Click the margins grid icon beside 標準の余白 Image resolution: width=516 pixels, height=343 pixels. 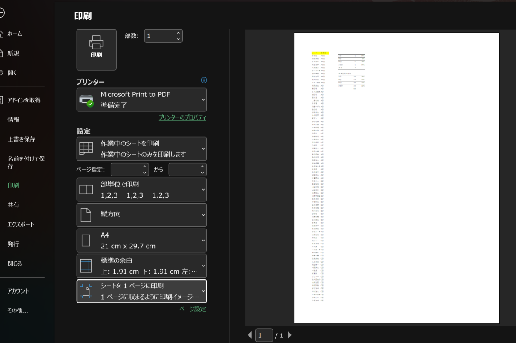click(x=87, y=266)
